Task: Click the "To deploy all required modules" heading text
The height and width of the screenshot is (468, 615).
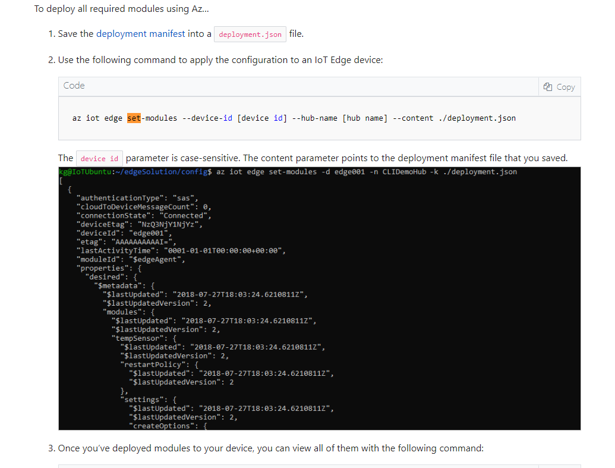Action: point(121,9)
